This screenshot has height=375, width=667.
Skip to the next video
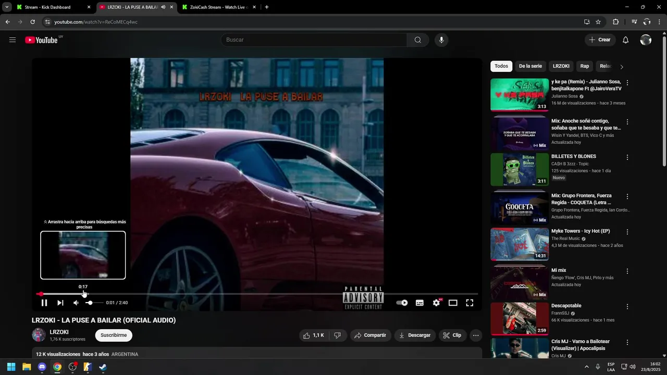tap(60, 303)
